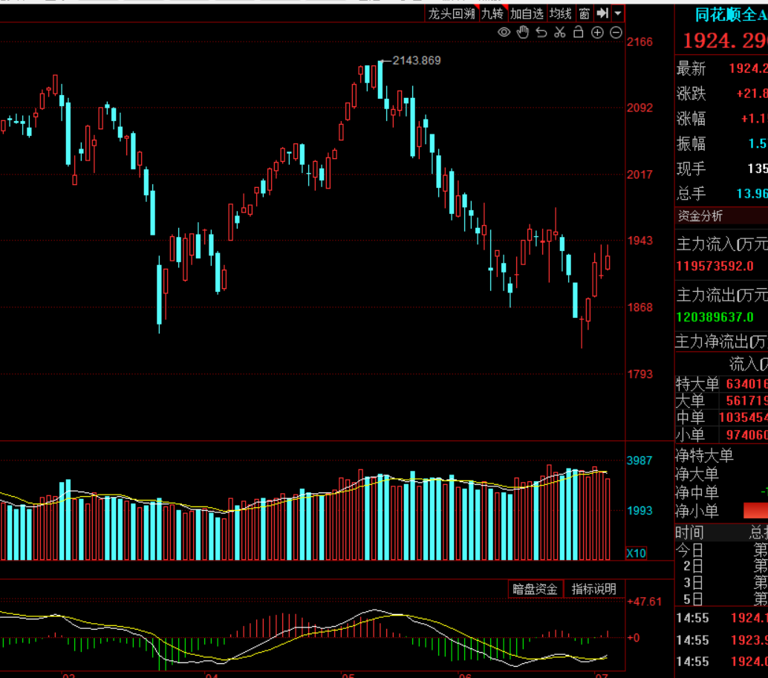Zoom out with the minus icon
The image size is (768, 678).
(x=616, y=33)
